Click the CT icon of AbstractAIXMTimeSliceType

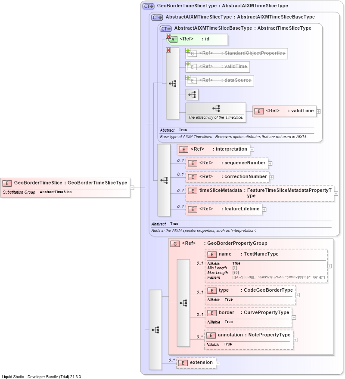tap(157, 17)
